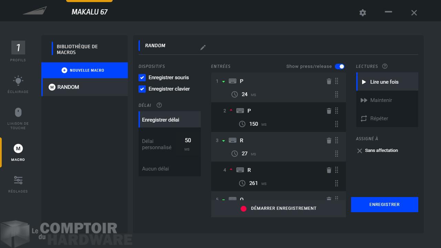Open the settings gear icon

[362, 13]
